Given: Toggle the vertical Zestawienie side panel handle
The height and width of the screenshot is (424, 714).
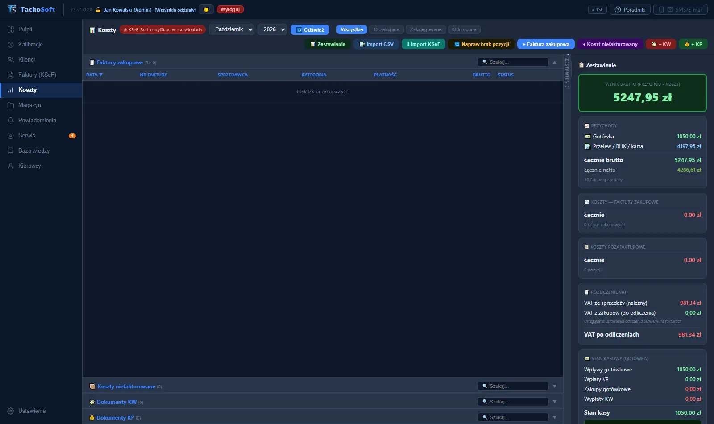Looking at the screenshot, I should (567, 71).
